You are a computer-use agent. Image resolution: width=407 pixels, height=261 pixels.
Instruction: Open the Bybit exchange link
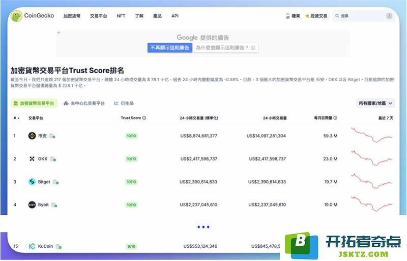[x=43, y=205]
